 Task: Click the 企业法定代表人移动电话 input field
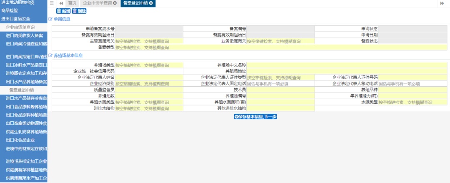point(412,84)
